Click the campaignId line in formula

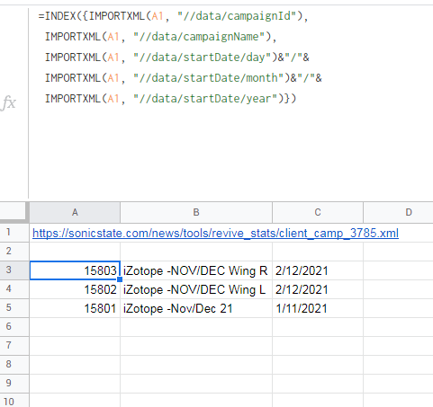pos(173,16)
